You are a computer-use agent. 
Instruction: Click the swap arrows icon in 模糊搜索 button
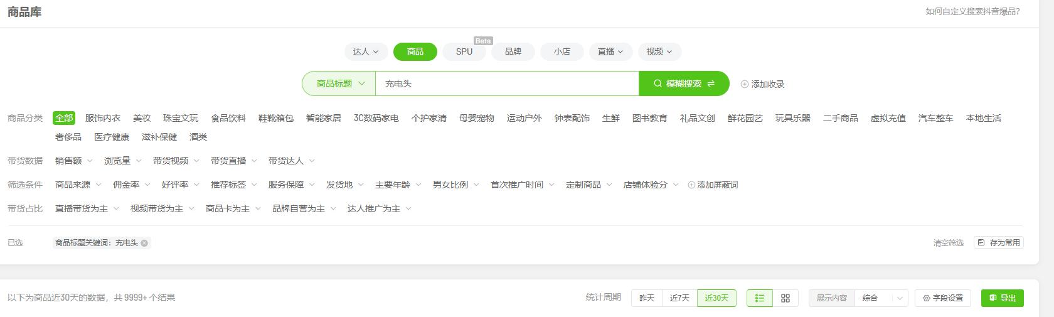point(711,83)
